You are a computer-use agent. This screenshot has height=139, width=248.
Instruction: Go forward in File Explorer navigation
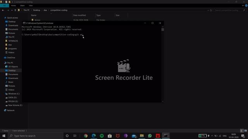[8, 10]
